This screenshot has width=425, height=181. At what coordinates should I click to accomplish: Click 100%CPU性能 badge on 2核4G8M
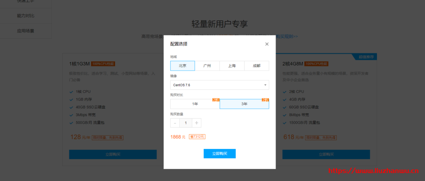tap(316, 64)
